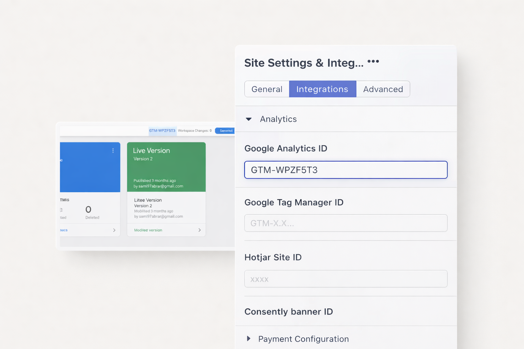Expand the Payment Configuration section
The height and width of the screenshot is (349, 524).
pos(249,339)
